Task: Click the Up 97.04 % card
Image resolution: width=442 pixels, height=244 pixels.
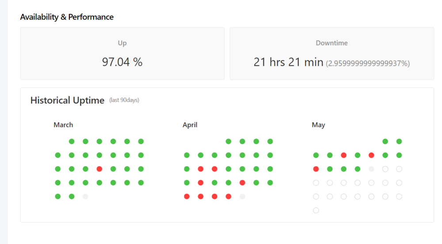Action: tap(122, 54)
